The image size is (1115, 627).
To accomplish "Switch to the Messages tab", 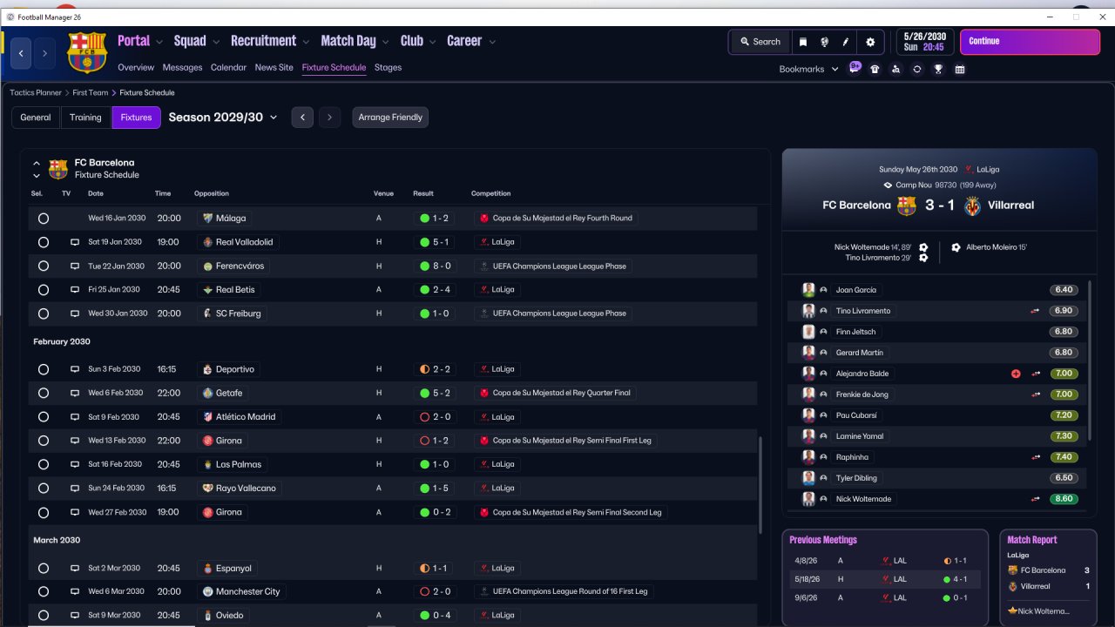I will (182, 67).
